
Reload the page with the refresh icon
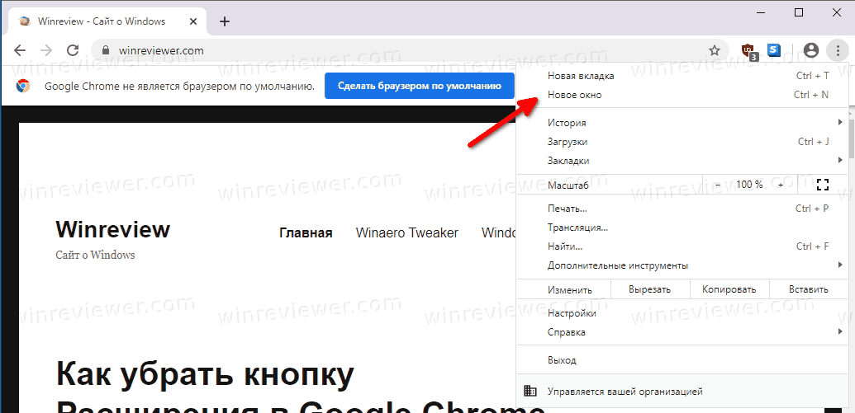pyautogui.click(x=73, y=50)
